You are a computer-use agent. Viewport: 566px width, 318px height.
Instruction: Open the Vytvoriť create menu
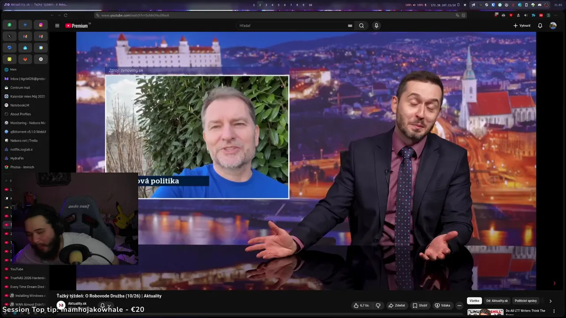click(x=522, y=26)
